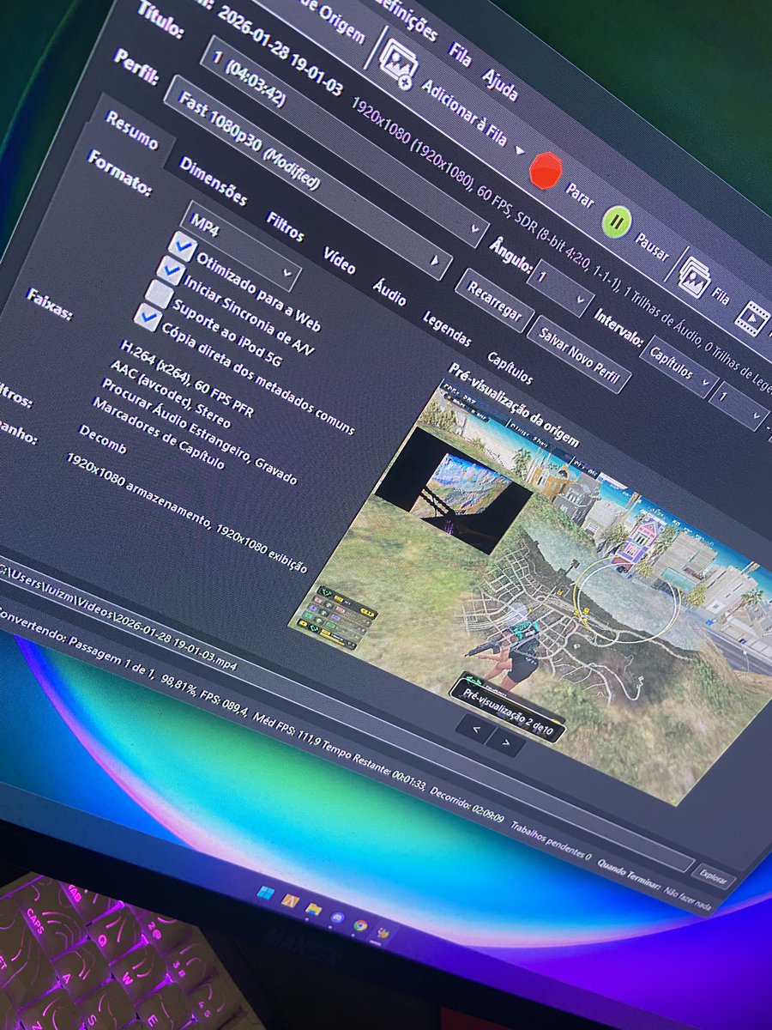
Task: Click the Recarregar button
Action: pyautogui.click(x=495, y=300)
